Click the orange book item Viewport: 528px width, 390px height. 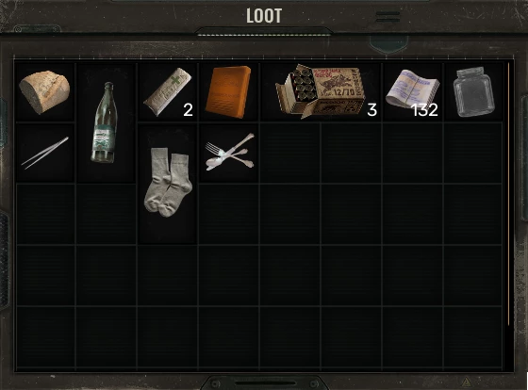point(228,92)
